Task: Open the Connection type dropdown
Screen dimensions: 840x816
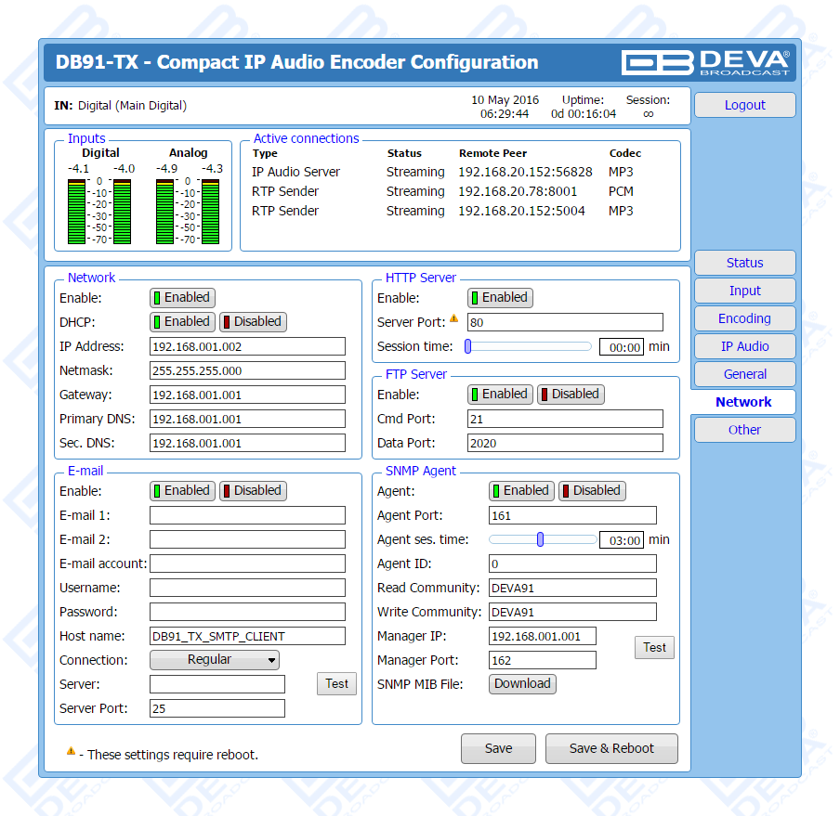Action: (x=215, y=660)
